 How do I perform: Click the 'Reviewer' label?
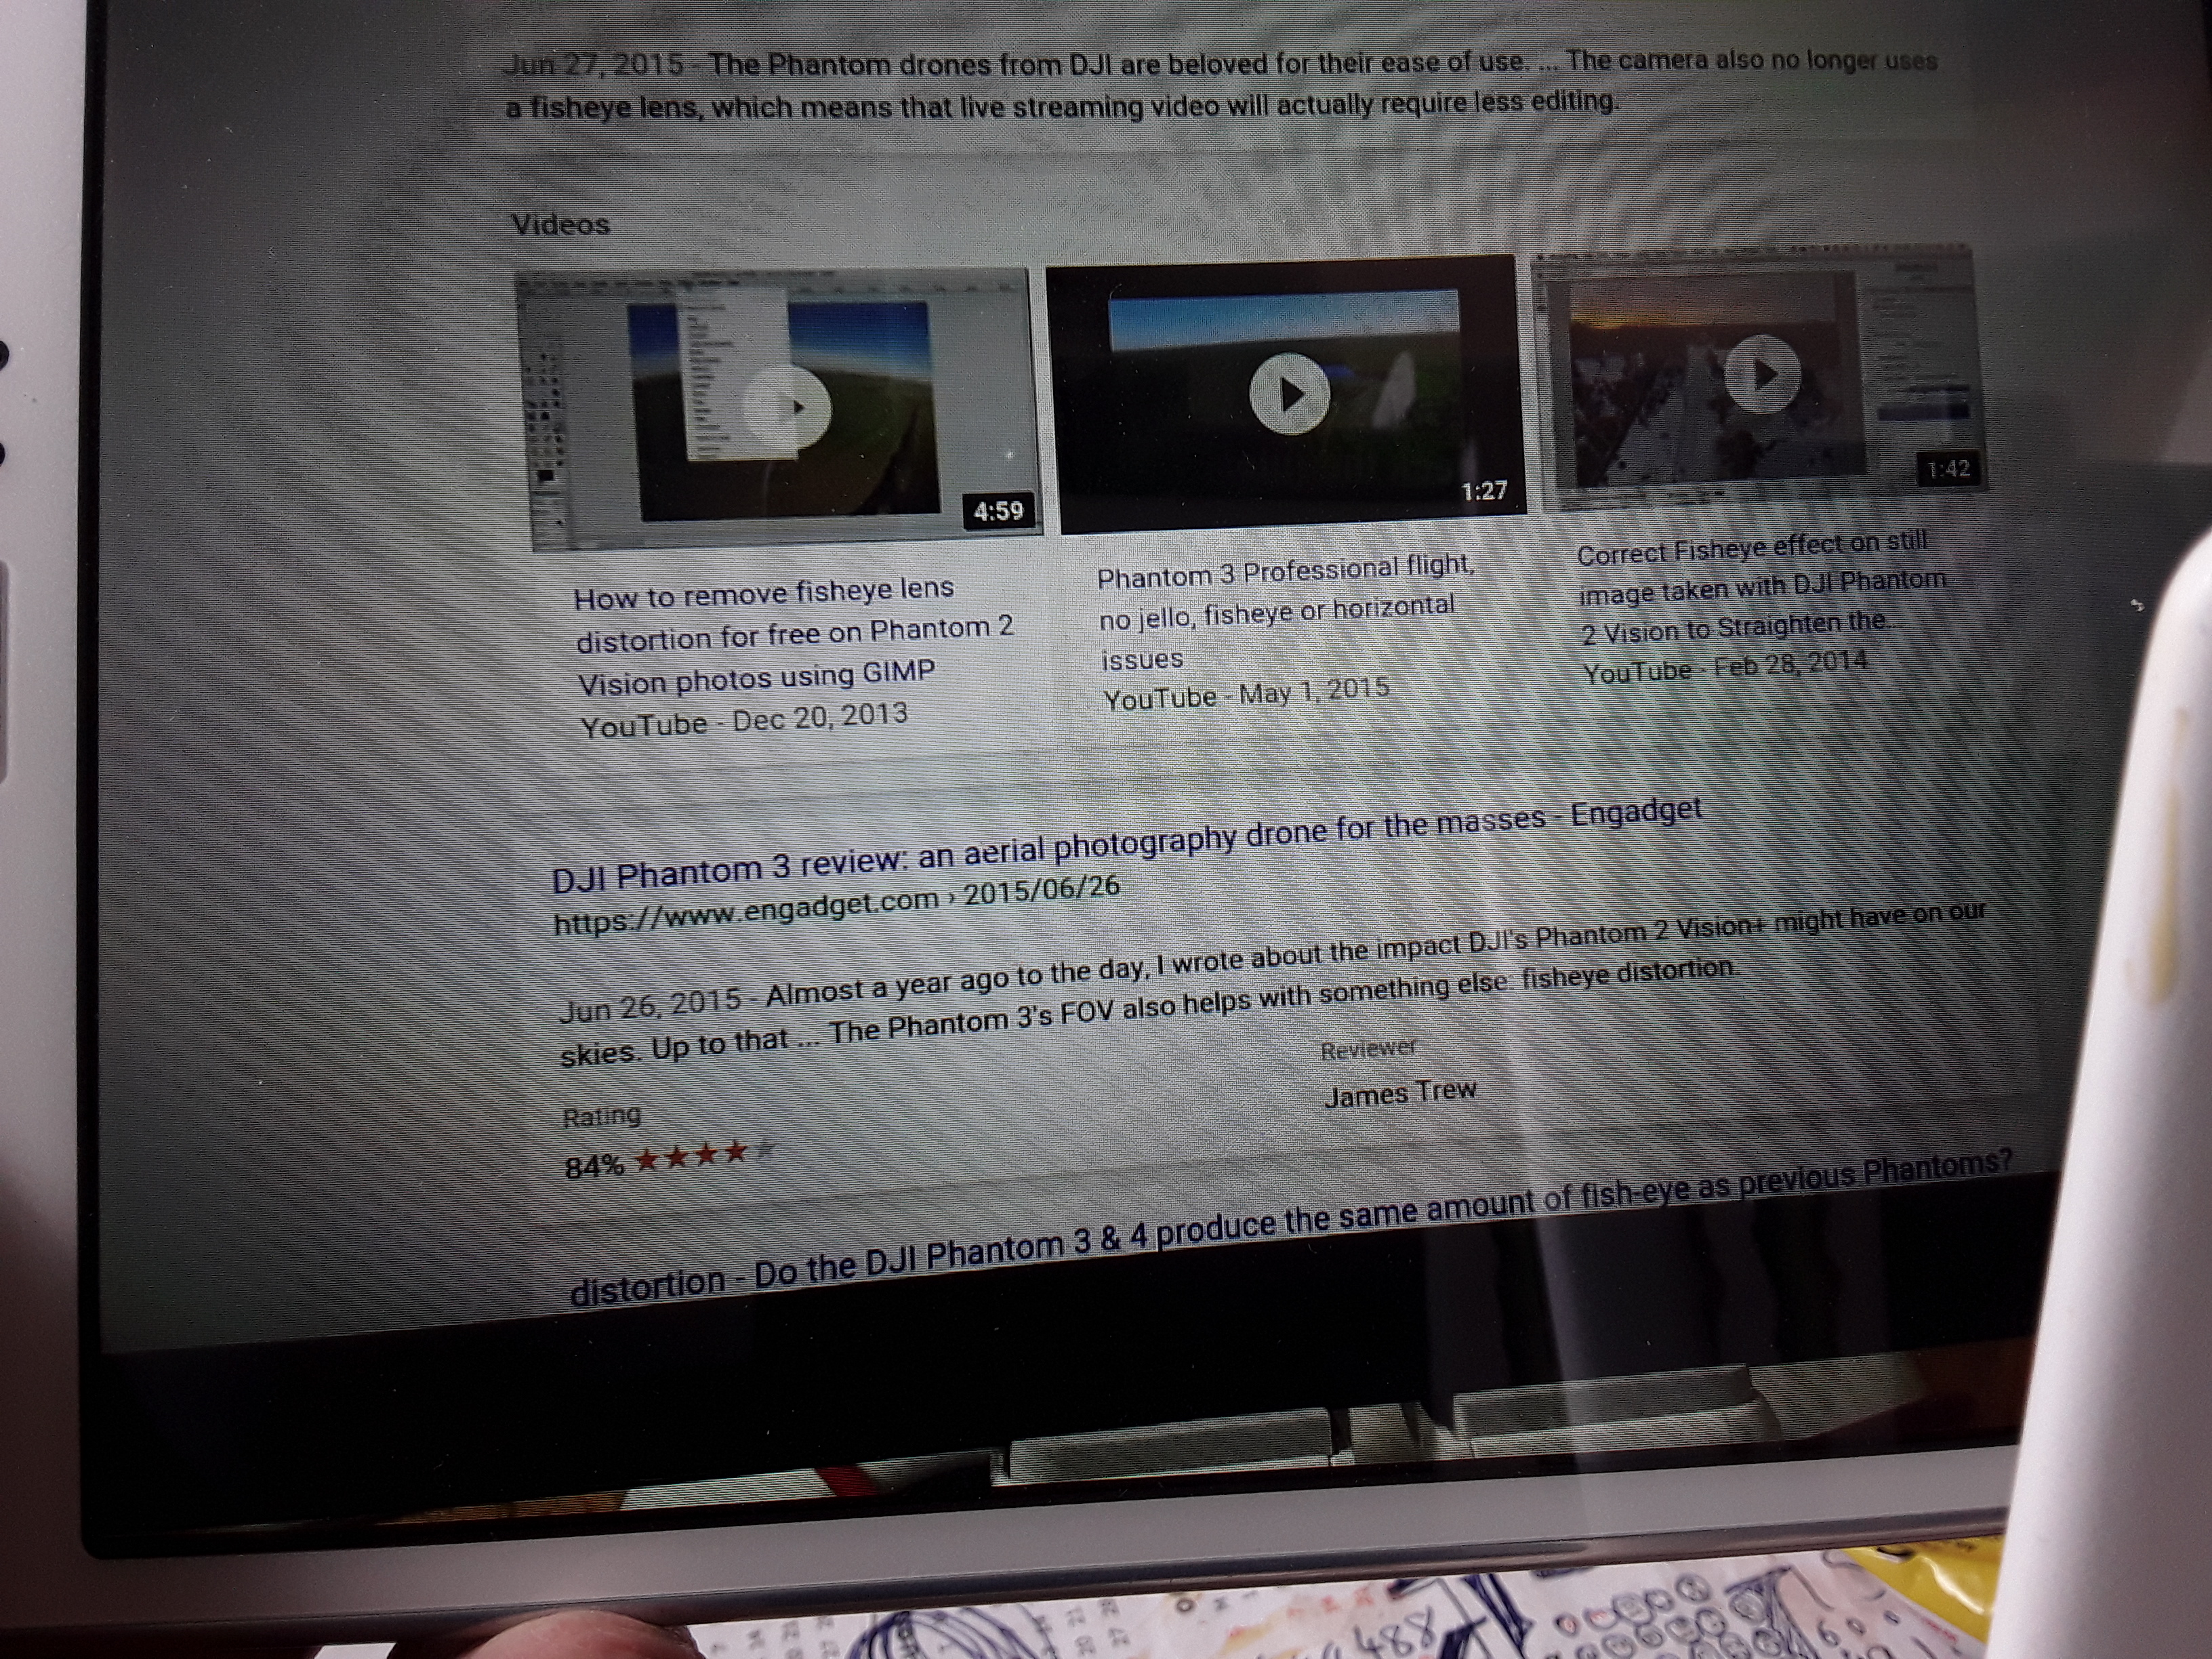click(x=1368, y=1049)
